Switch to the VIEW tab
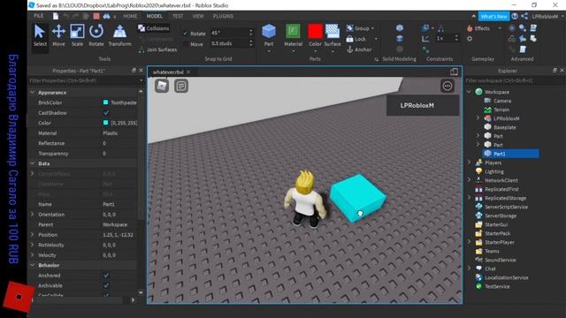 pos(198,16)
